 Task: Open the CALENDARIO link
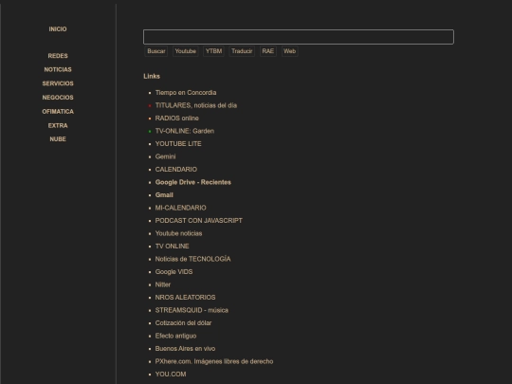coord(176,170)
